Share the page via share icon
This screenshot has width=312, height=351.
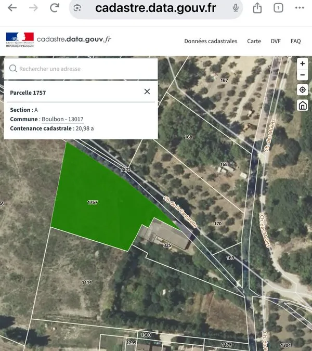[257, 8]
